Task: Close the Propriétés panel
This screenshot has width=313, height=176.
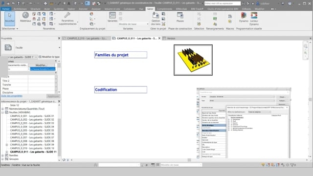Action: point(59,38)
